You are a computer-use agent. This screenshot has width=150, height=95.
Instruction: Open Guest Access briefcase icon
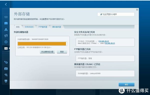(x=6, y=23)
